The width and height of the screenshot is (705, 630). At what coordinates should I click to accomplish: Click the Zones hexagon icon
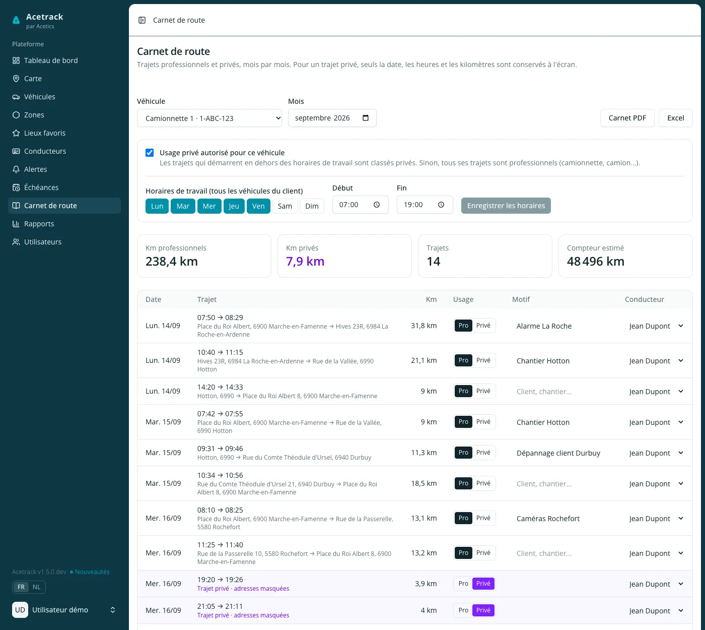(16, 115)
